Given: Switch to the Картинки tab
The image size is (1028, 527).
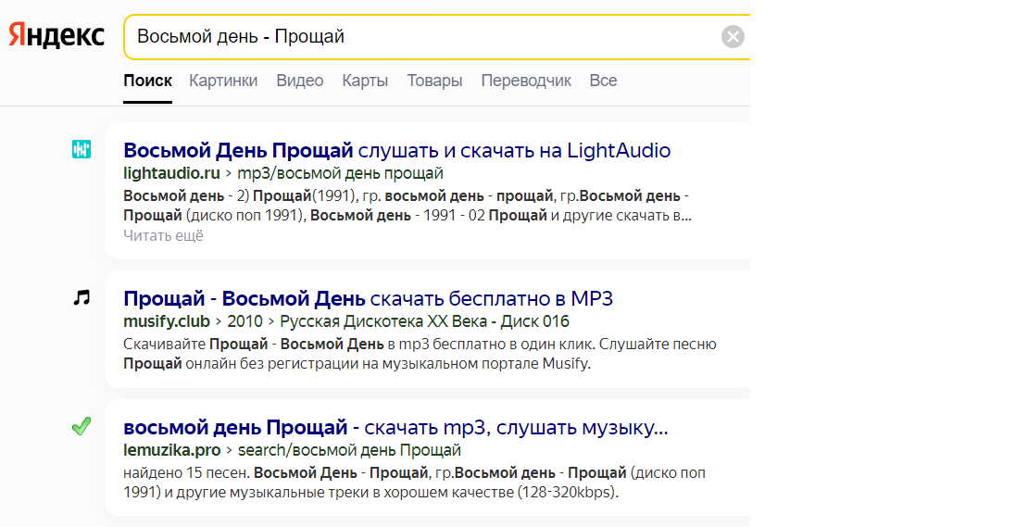Looking at the screenshot, I should pos(223,81).
